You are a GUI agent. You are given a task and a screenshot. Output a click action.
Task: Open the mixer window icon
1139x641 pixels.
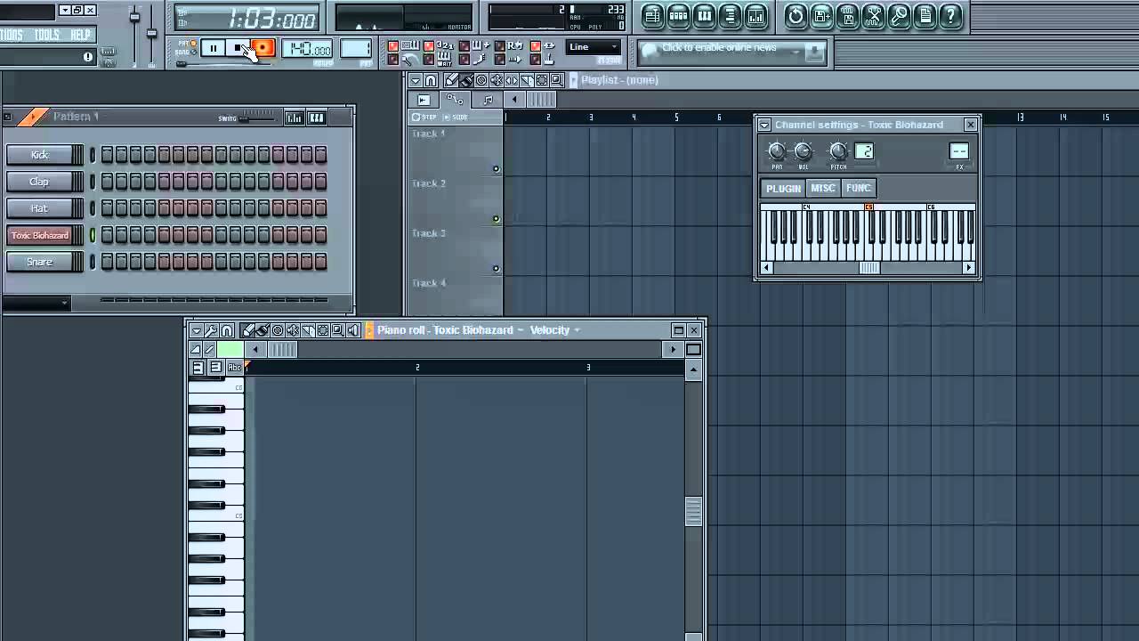(x=755, y=15)
